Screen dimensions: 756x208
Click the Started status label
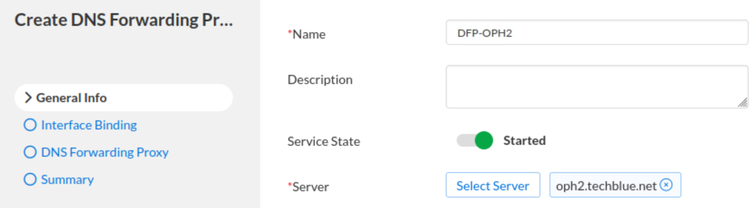[524, 141]
